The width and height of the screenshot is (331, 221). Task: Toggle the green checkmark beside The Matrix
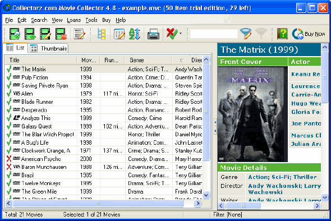pos(9,69)
